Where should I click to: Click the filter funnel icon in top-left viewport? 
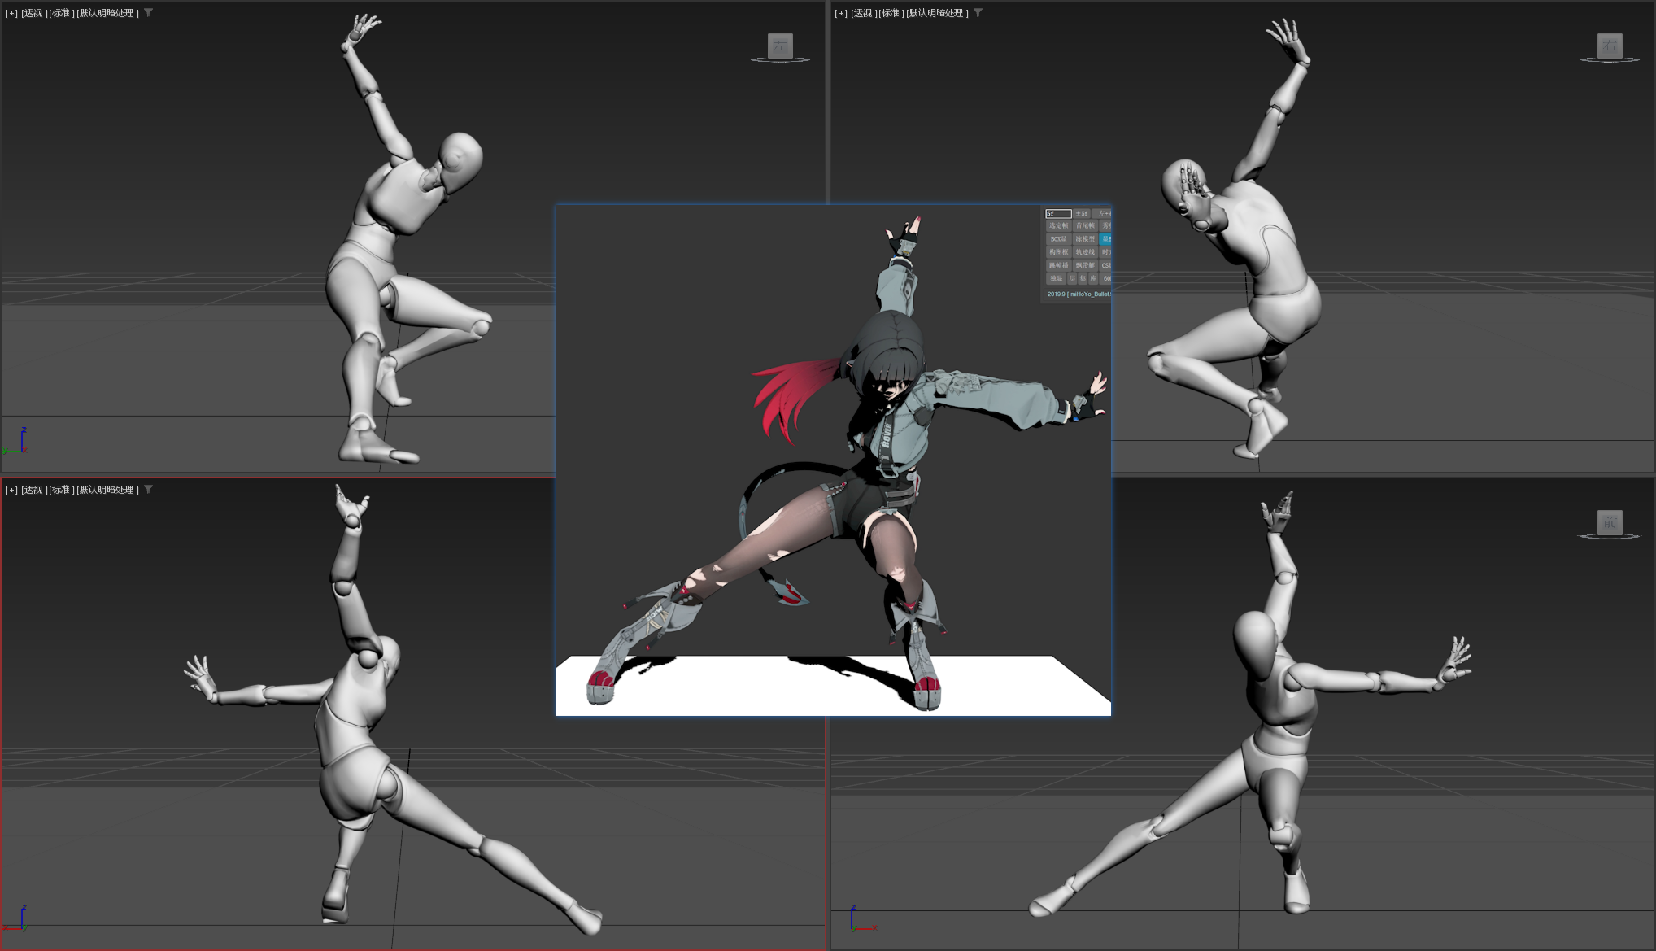click(x=149, y=13)
